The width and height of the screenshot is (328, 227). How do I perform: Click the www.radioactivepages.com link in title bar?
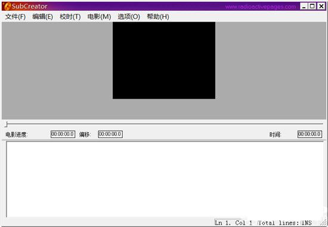[261, 7]
